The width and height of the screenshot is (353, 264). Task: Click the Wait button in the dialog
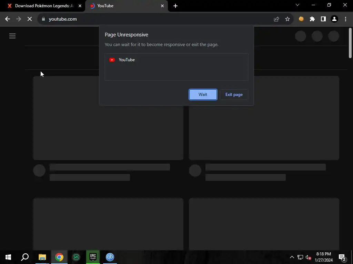click(x=203, y=95)
